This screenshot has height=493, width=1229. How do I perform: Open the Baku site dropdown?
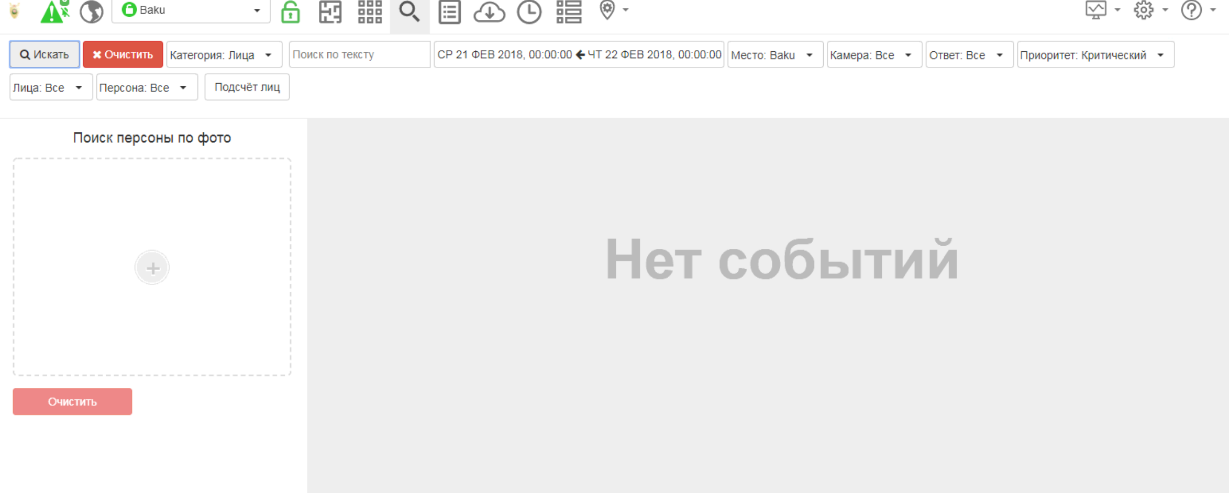point(191,10)
